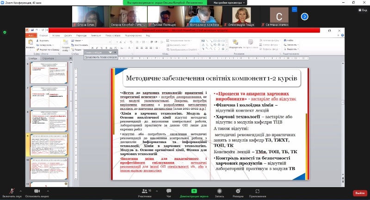Screen dimensions: 370x200
Task: Open the Участники participants panel
Action: click(x=145, y=191)
